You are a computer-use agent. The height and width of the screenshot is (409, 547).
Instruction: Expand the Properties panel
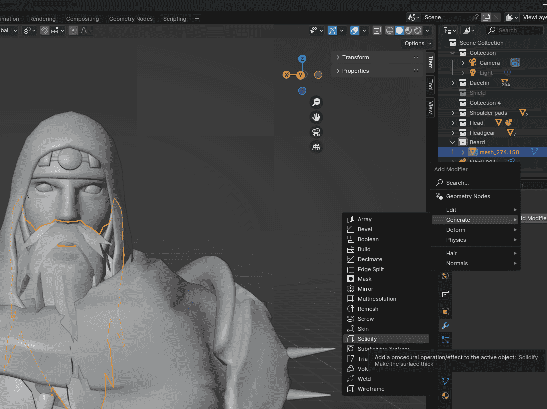point(377,71)
